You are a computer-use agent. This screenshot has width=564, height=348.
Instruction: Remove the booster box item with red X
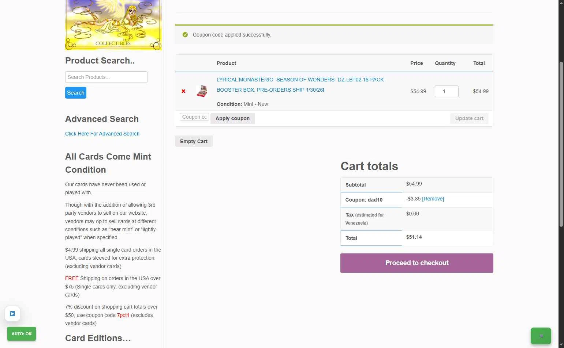(x=183, y=91)
